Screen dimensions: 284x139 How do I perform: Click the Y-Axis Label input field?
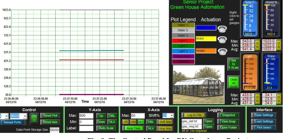(86, 128)
